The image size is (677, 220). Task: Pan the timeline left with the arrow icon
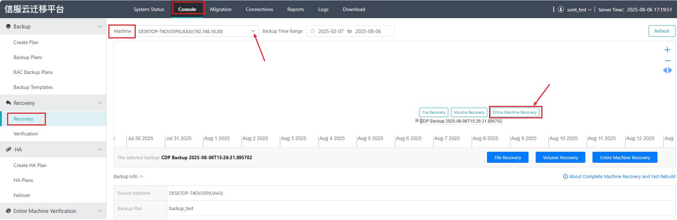pos(665,70)
